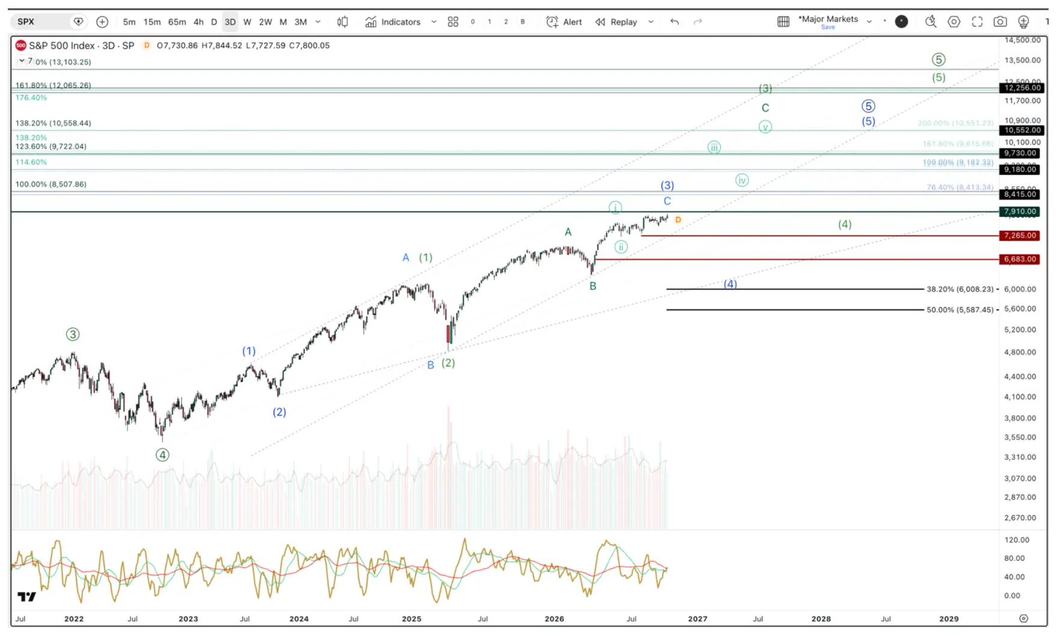Image resolution: width=1057 pixels, height=636 pixels.
Task: Click the diamond icon in the symbol box
Action: [78, 22]
